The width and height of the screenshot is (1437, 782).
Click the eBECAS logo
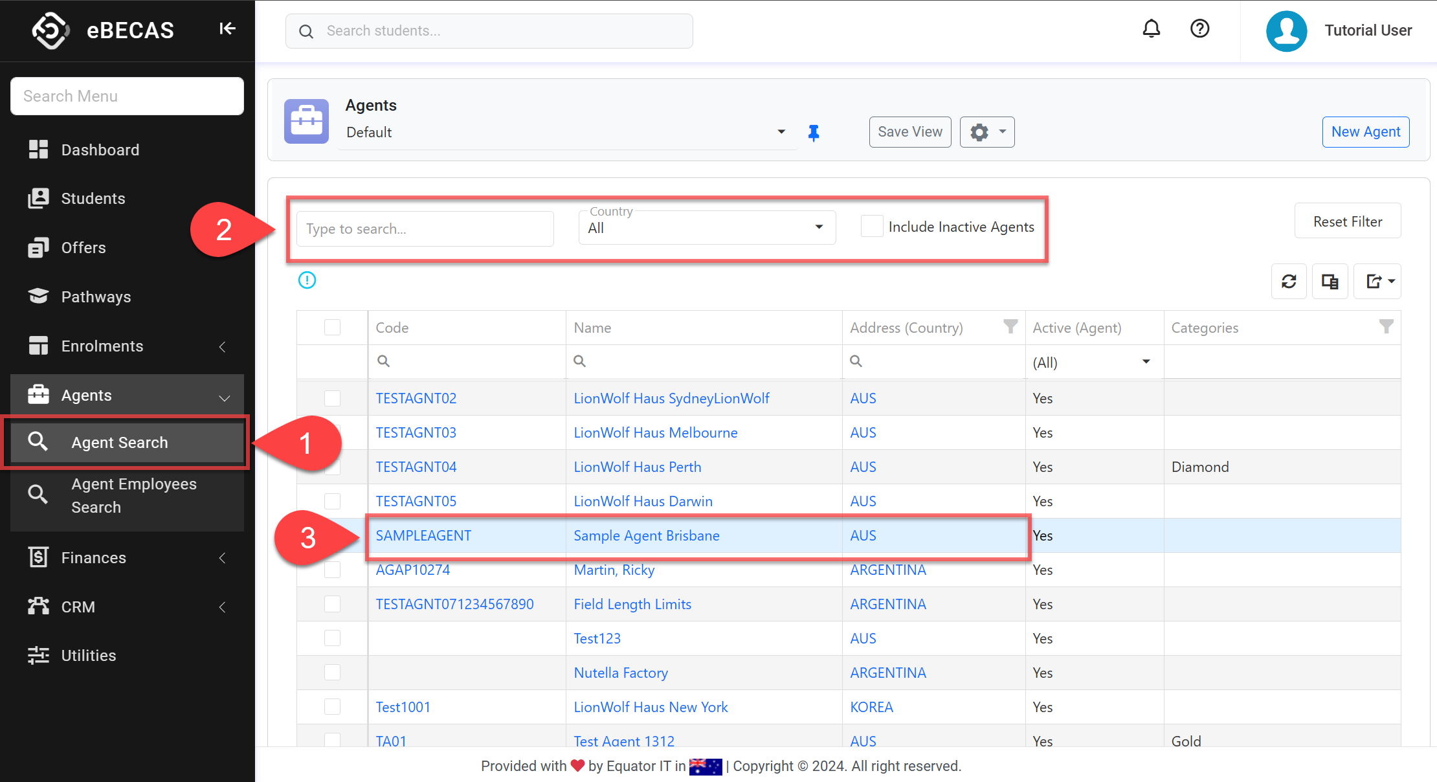click(50, 30)
